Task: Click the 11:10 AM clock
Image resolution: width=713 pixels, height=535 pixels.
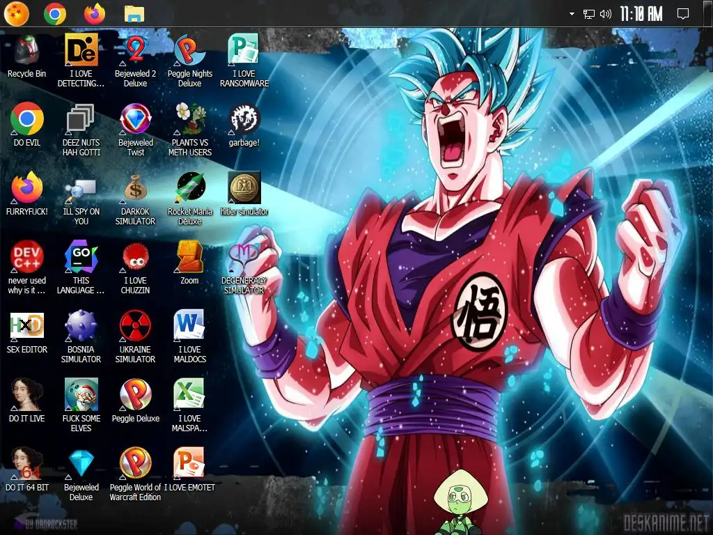Action: (x=641, y=14)
